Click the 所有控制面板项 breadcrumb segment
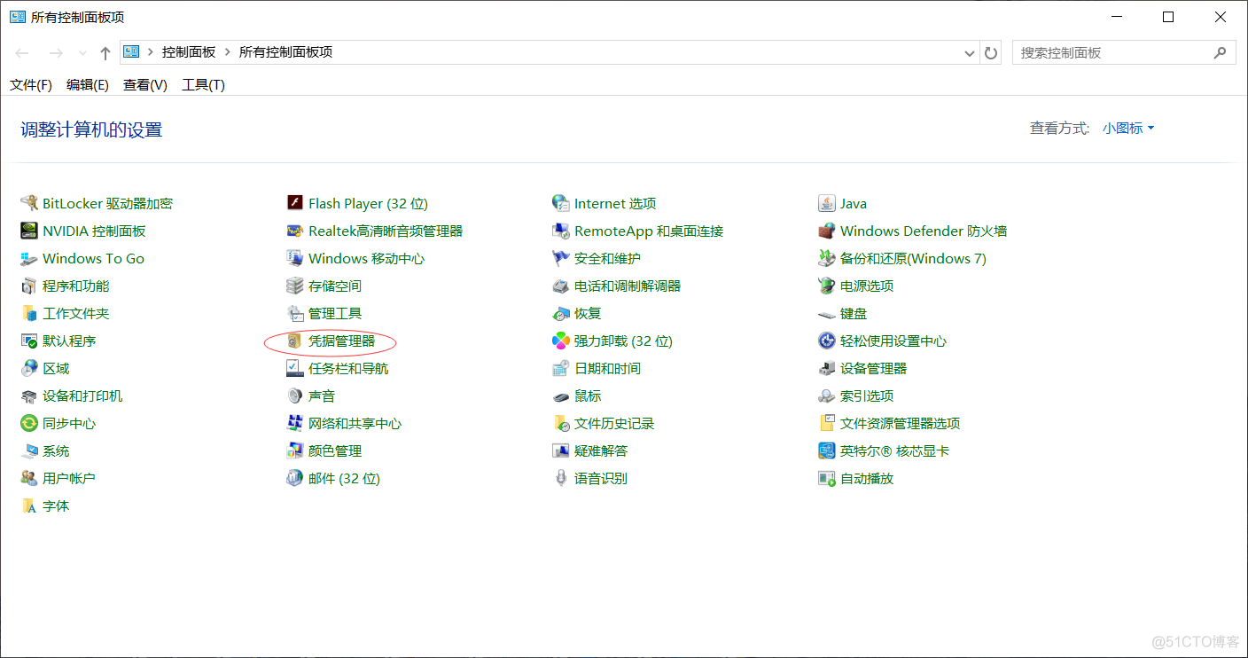 tap(285, 52)
